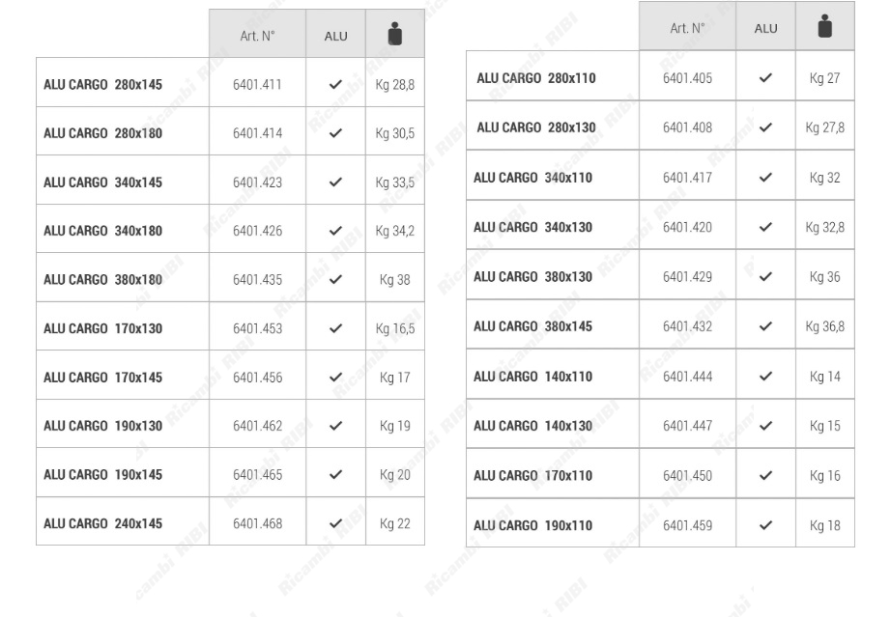
Task: Click the checkmark for ALU CARGO 240x145
Action: tap(335, 523)
